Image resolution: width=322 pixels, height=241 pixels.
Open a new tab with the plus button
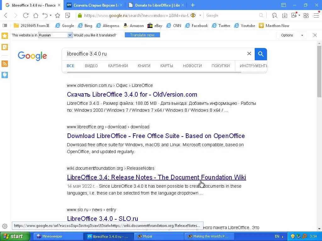point(193,5)
